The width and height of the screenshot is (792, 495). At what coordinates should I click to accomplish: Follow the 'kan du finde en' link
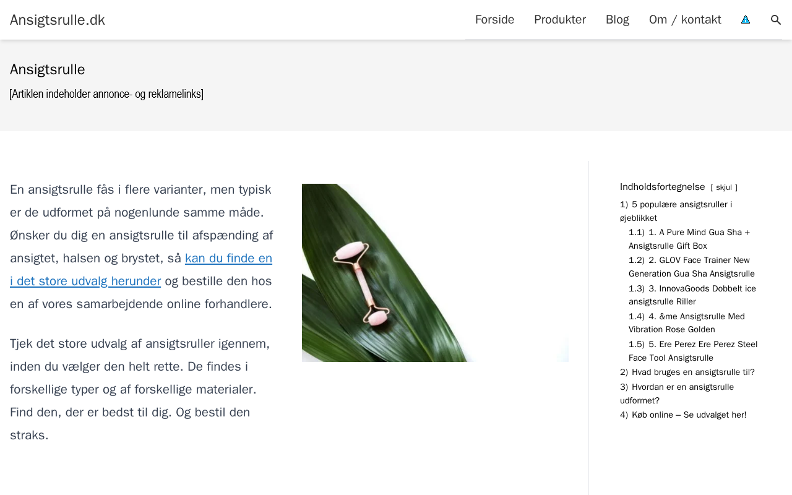click(228, 258)
